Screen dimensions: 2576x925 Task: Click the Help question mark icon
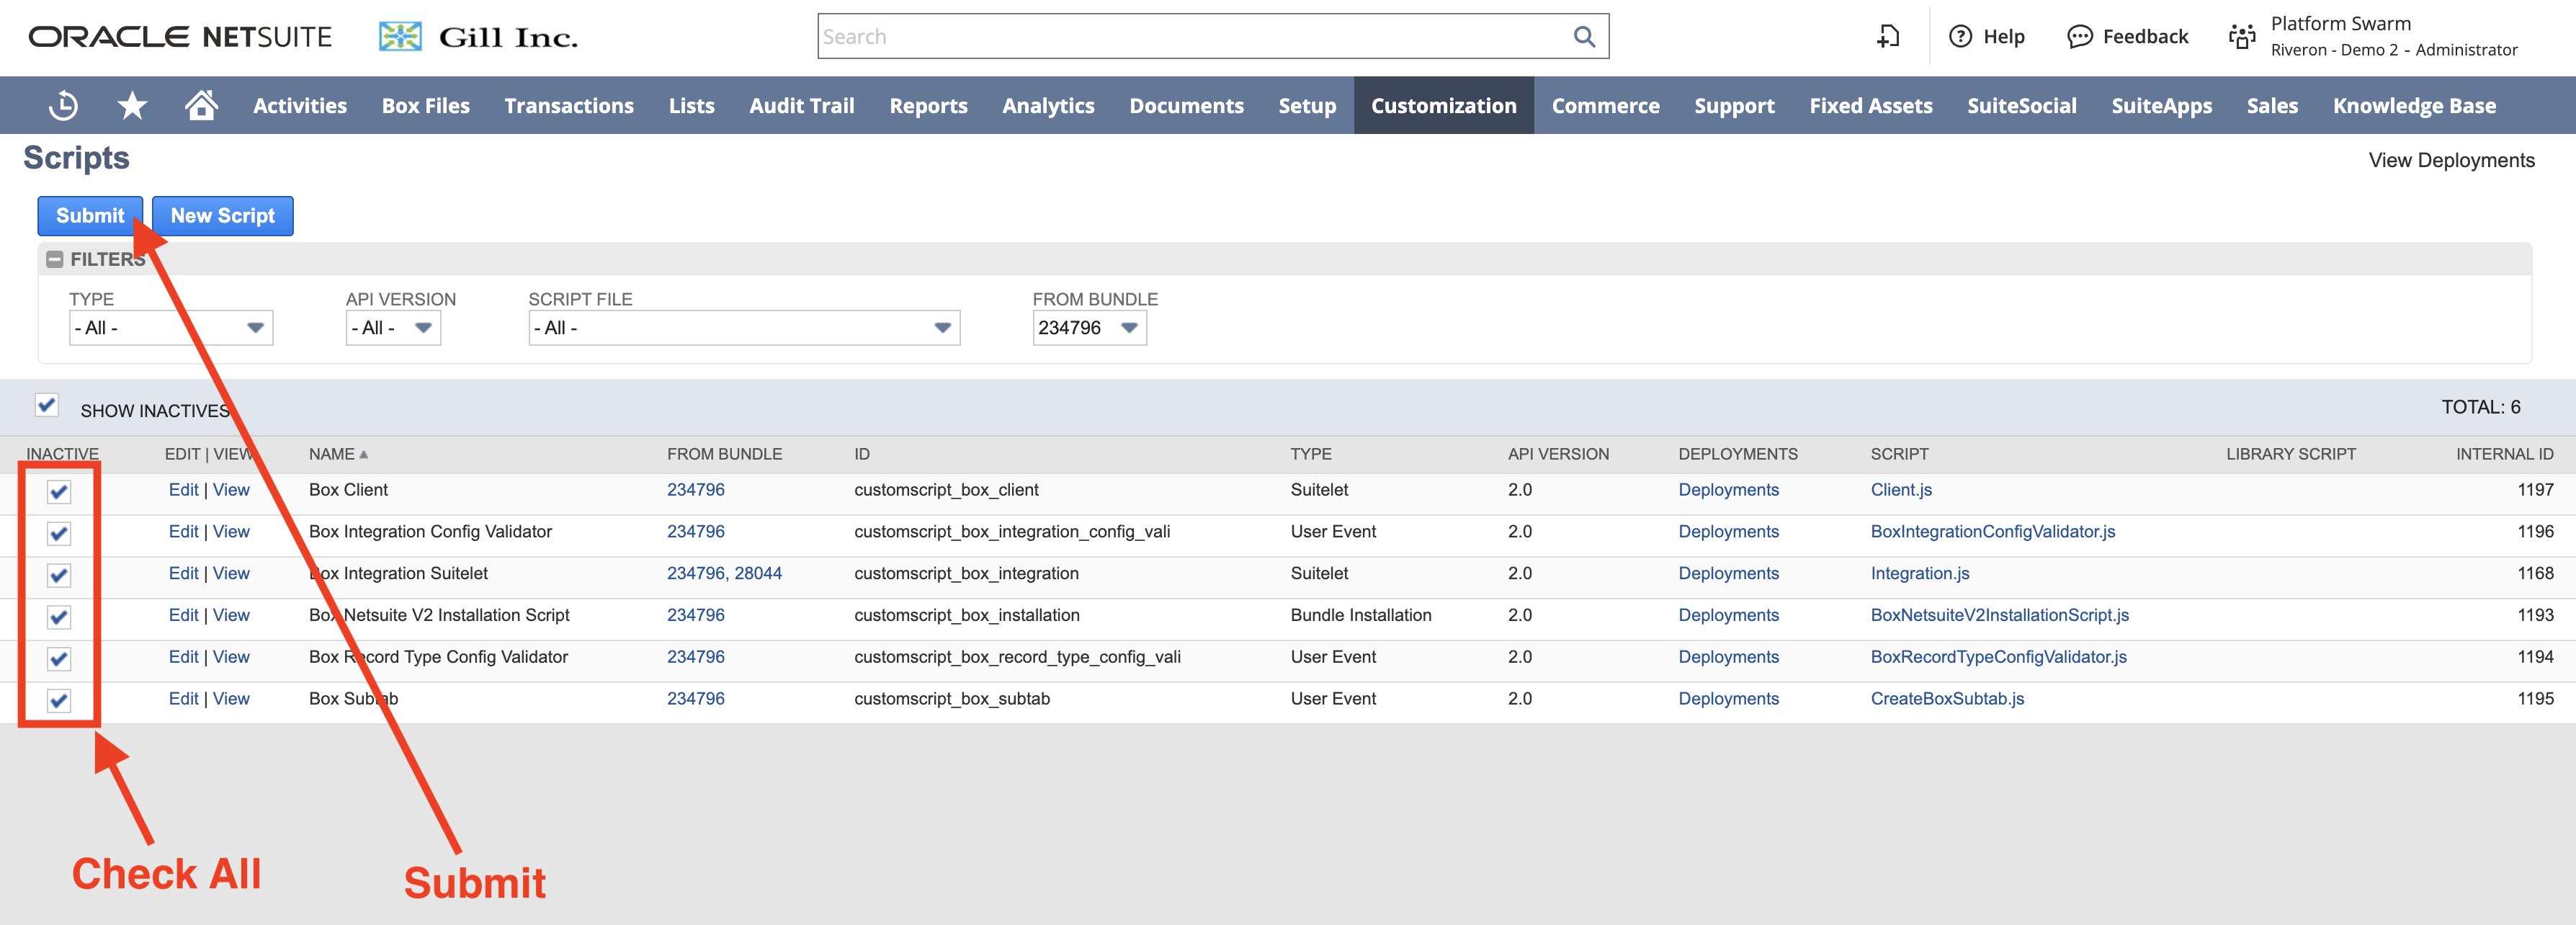[1960, 37]
